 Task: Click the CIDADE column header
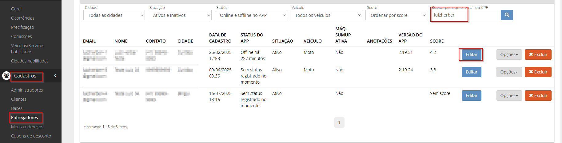185,41
